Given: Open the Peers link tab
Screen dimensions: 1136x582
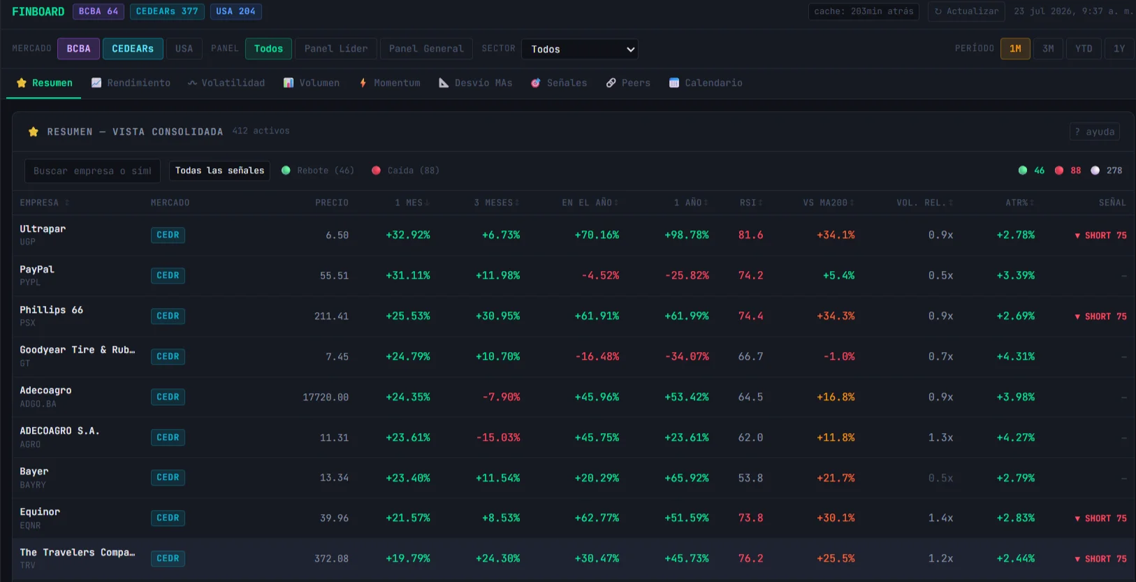Looking at the screenshot, I should coord(628,83).
